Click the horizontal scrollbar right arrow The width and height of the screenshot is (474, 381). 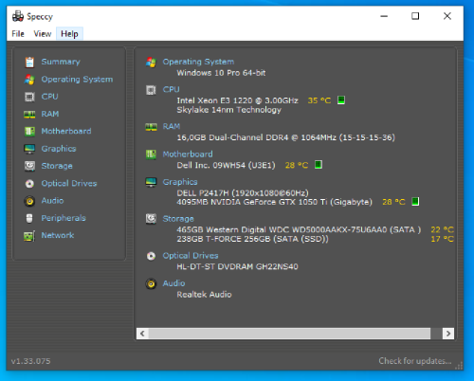[x=448, y=334]
